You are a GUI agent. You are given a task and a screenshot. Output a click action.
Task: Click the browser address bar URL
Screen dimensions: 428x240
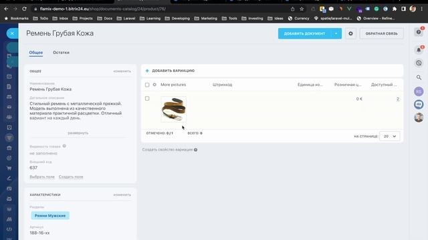[103, 9]
